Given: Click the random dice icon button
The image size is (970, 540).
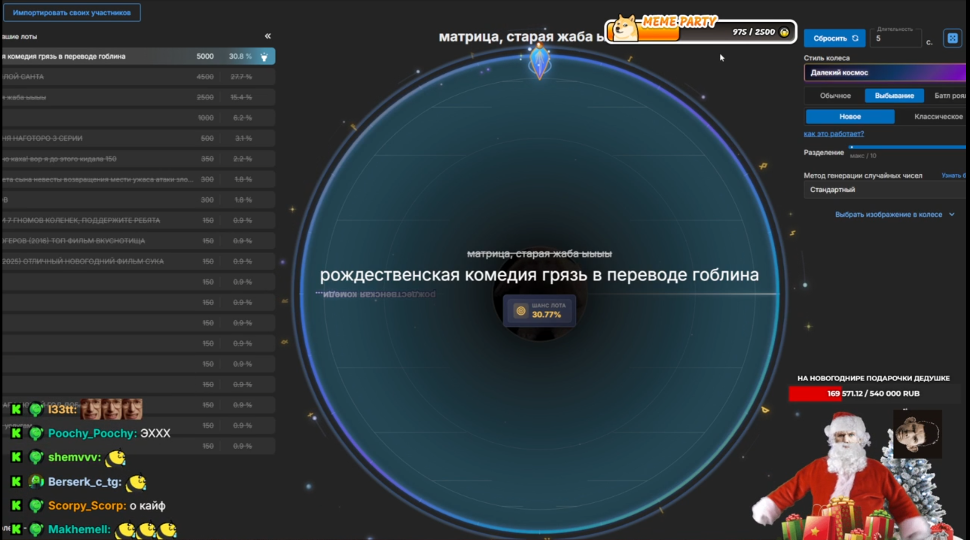Looking at the screenshot, I should (x=952, y=38).
